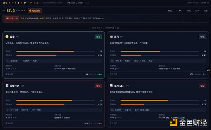Viewport: 211px width, 130px height.
Task: Open the 概览 tab in the top navigation
Action: [x=170, y=11]
